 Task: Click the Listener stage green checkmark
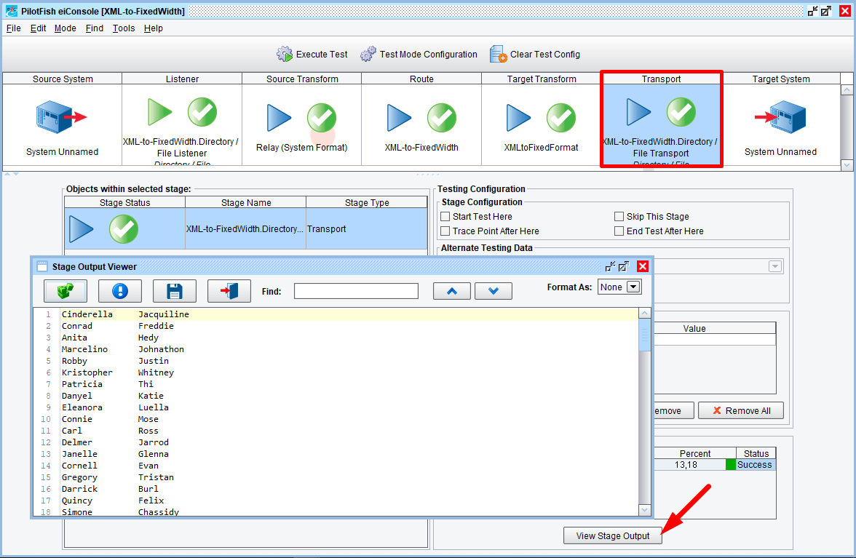(202, 112)
